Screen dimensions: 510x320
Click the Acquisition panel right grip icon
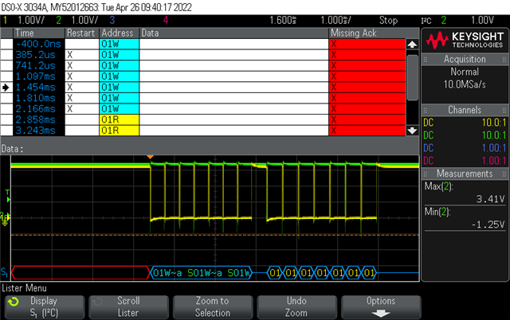pos(504,60)
